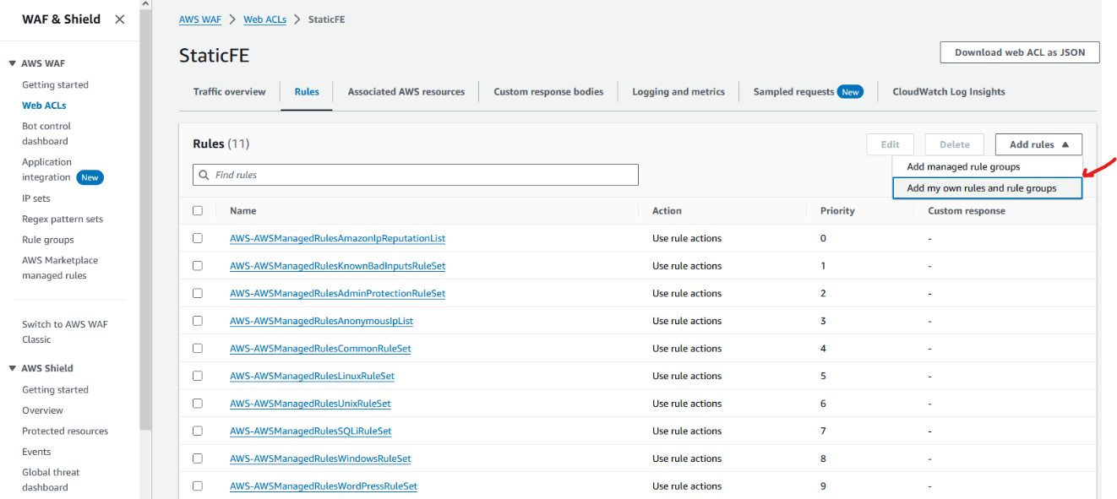Click the Edit button
The height and width of the screenshot is (499, 1117).
[x=890, y=144]
